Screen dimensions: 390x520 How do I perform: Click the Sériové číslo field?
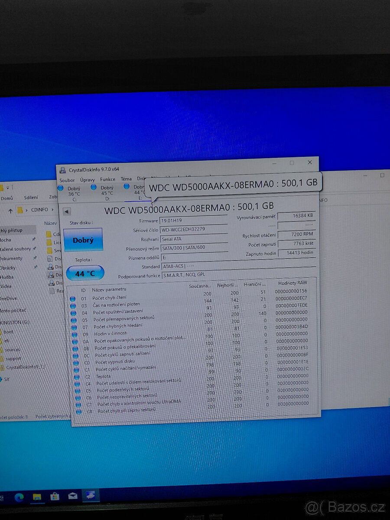[194, 229]
